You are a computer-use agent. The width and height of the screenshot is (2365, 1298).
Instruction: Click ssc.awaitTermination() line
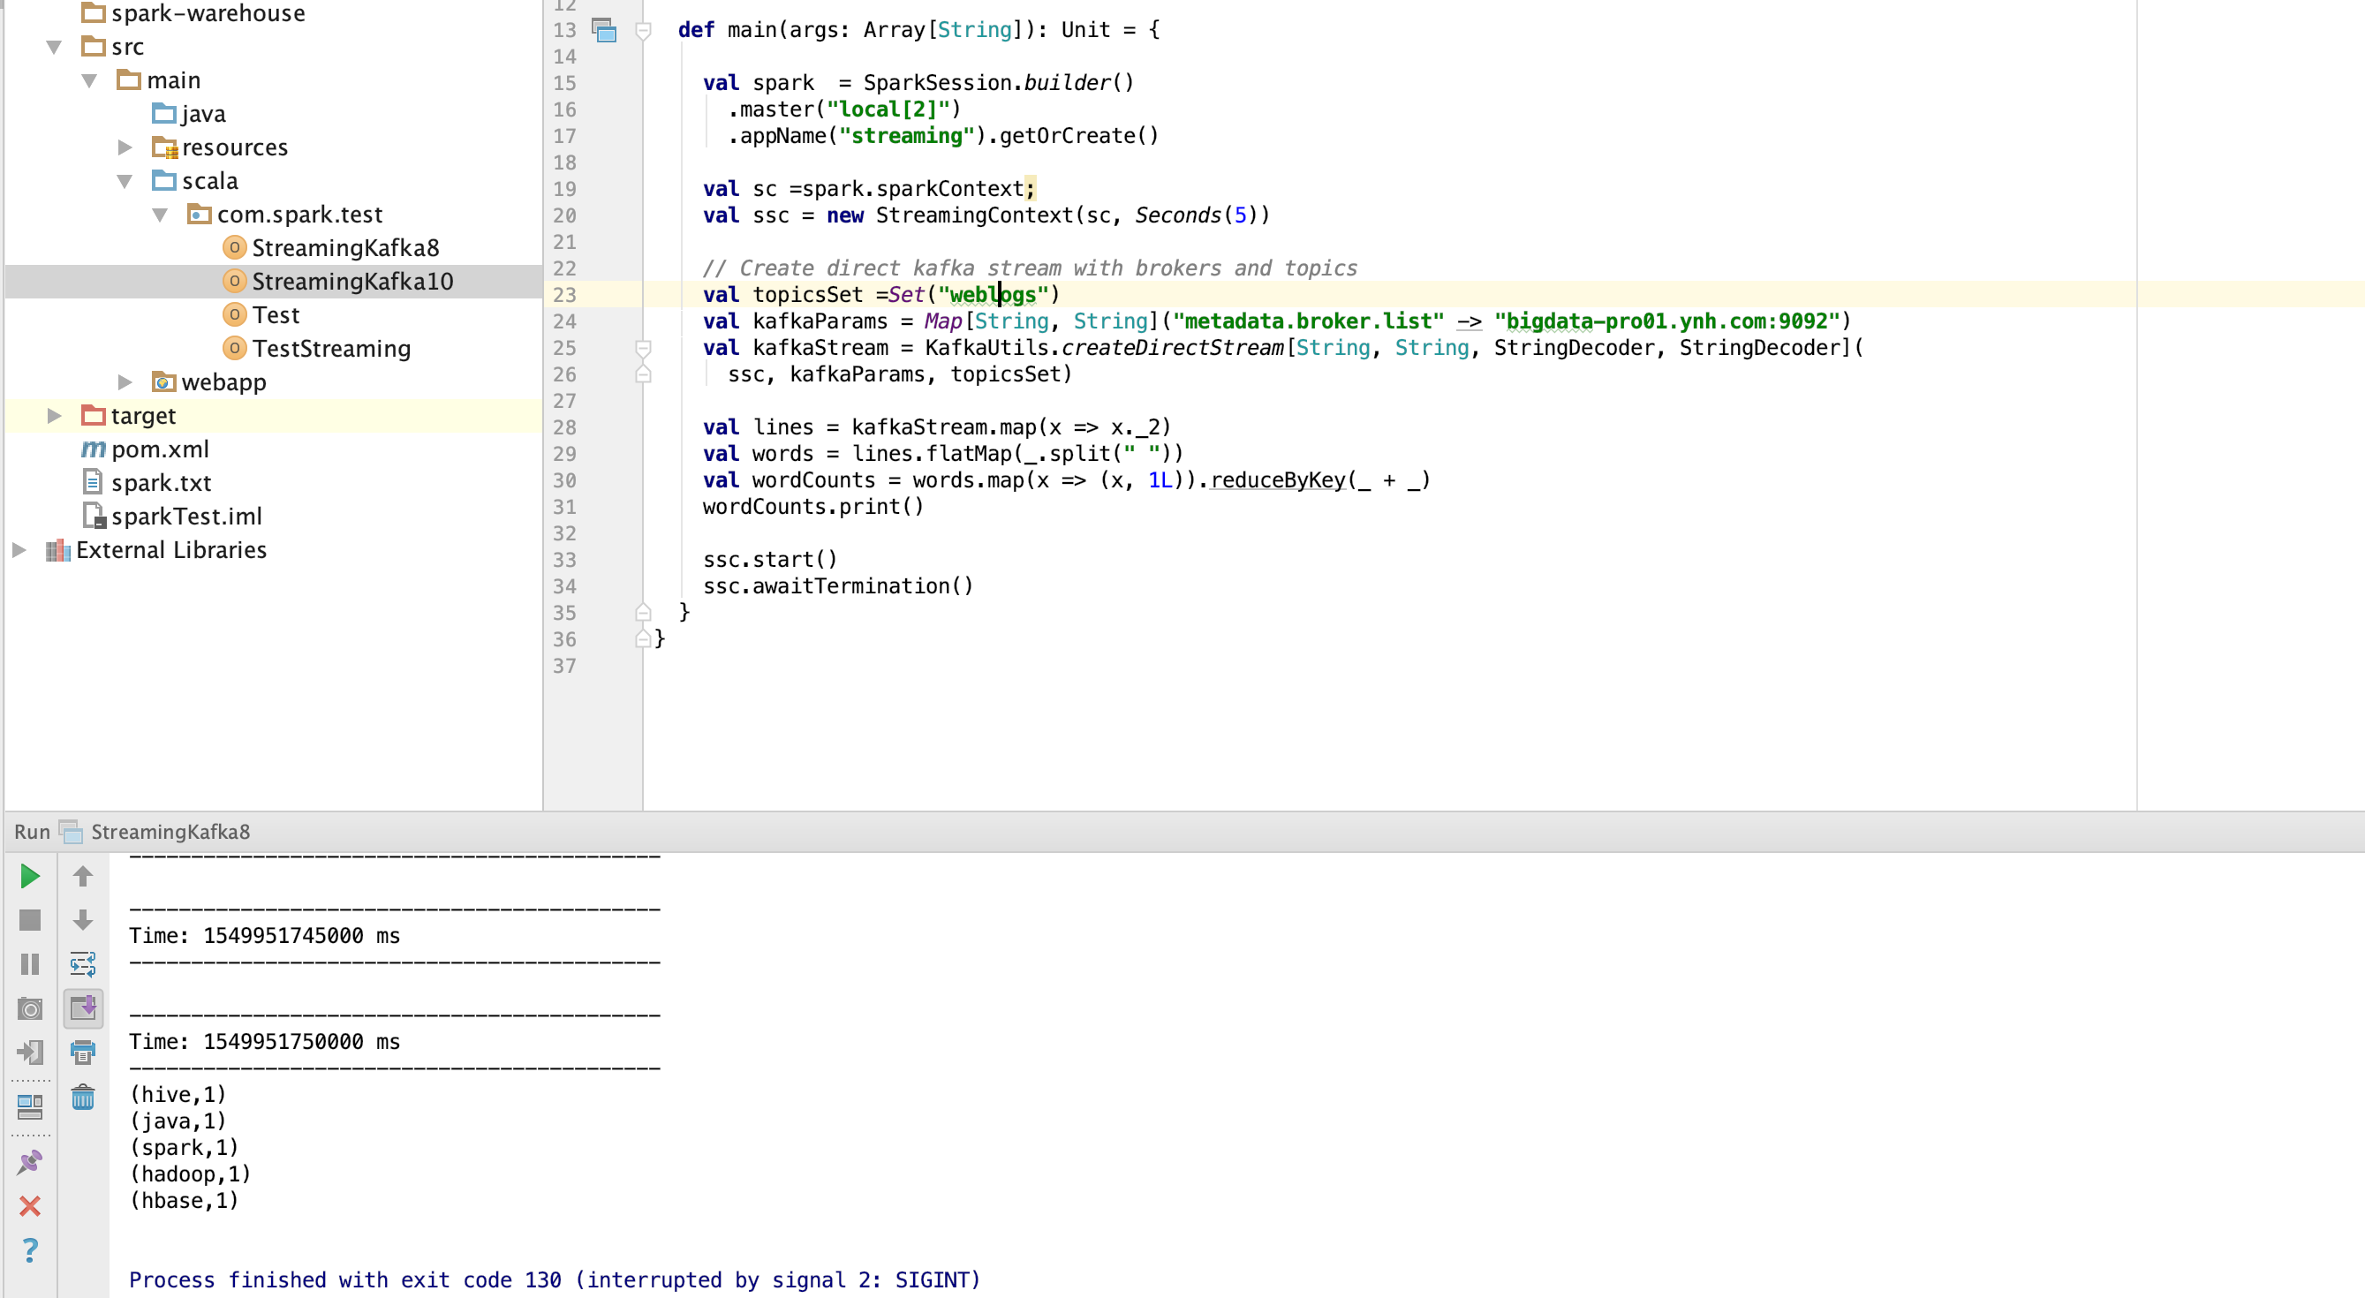click(837, 585)
